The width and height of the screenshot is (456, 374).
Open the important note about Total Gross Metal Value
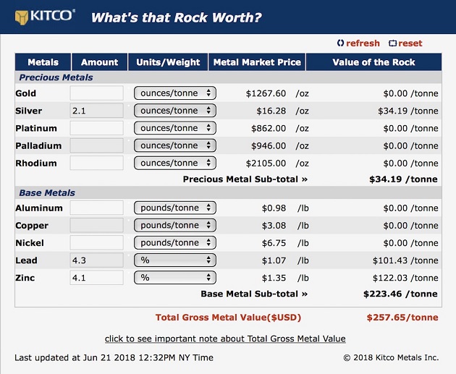point(225,339)
